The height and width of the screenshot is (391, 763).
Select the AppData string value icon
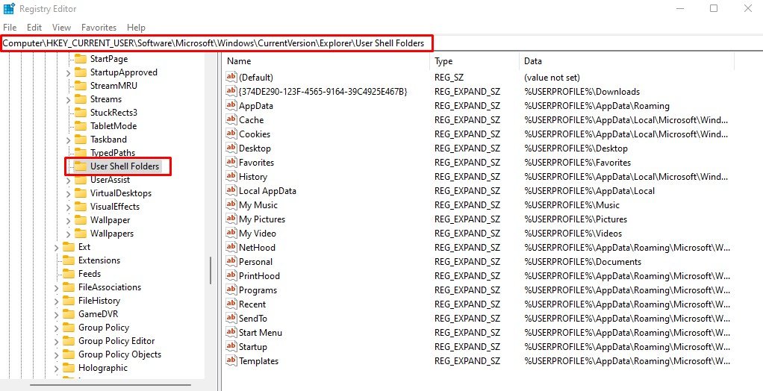pyautogui.click(x=231, y=105)
